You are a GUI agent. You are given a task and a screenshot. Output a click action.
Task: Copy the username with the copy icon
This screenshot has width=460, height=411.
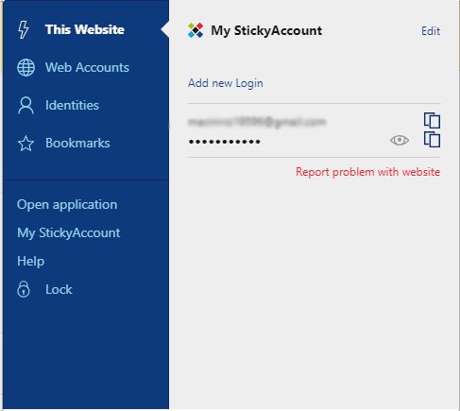pyautogui.click(x=432, y=120)
